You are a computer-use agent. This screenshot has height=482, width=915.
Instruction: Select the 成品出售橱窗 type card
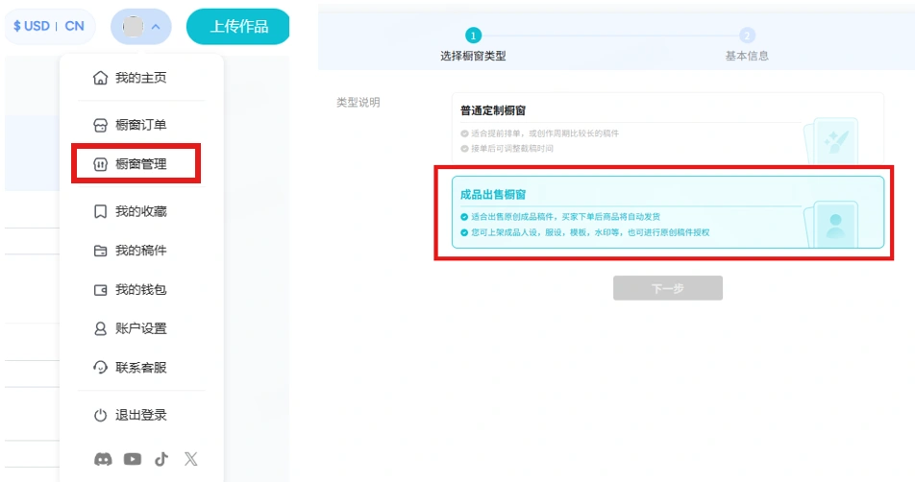point(668,212)
